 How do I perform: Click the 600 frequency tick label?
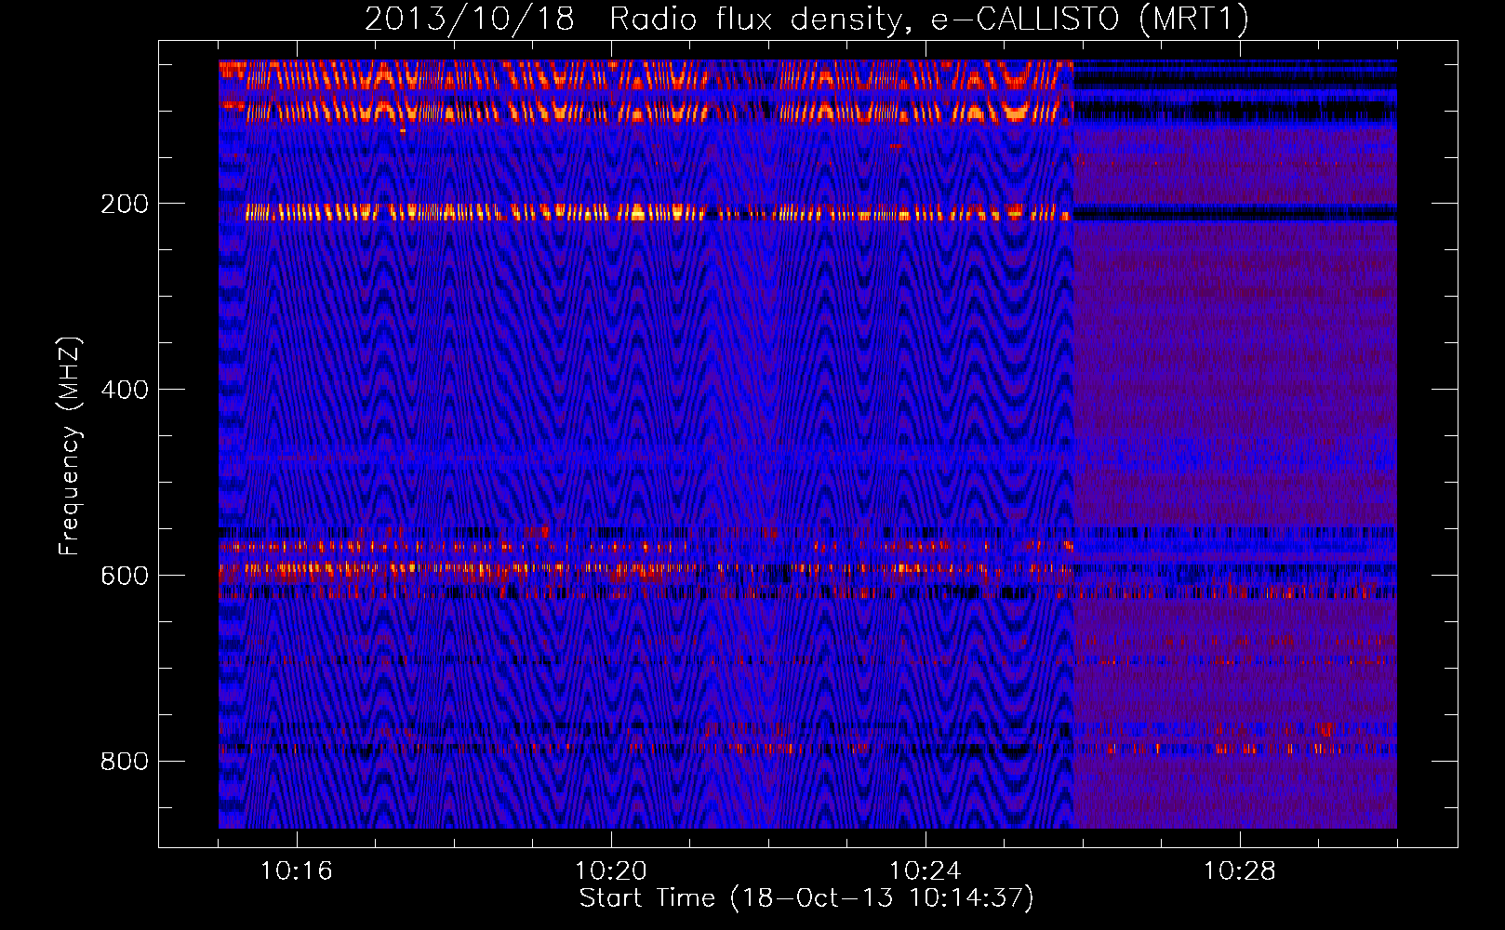[x=125, y=576]
